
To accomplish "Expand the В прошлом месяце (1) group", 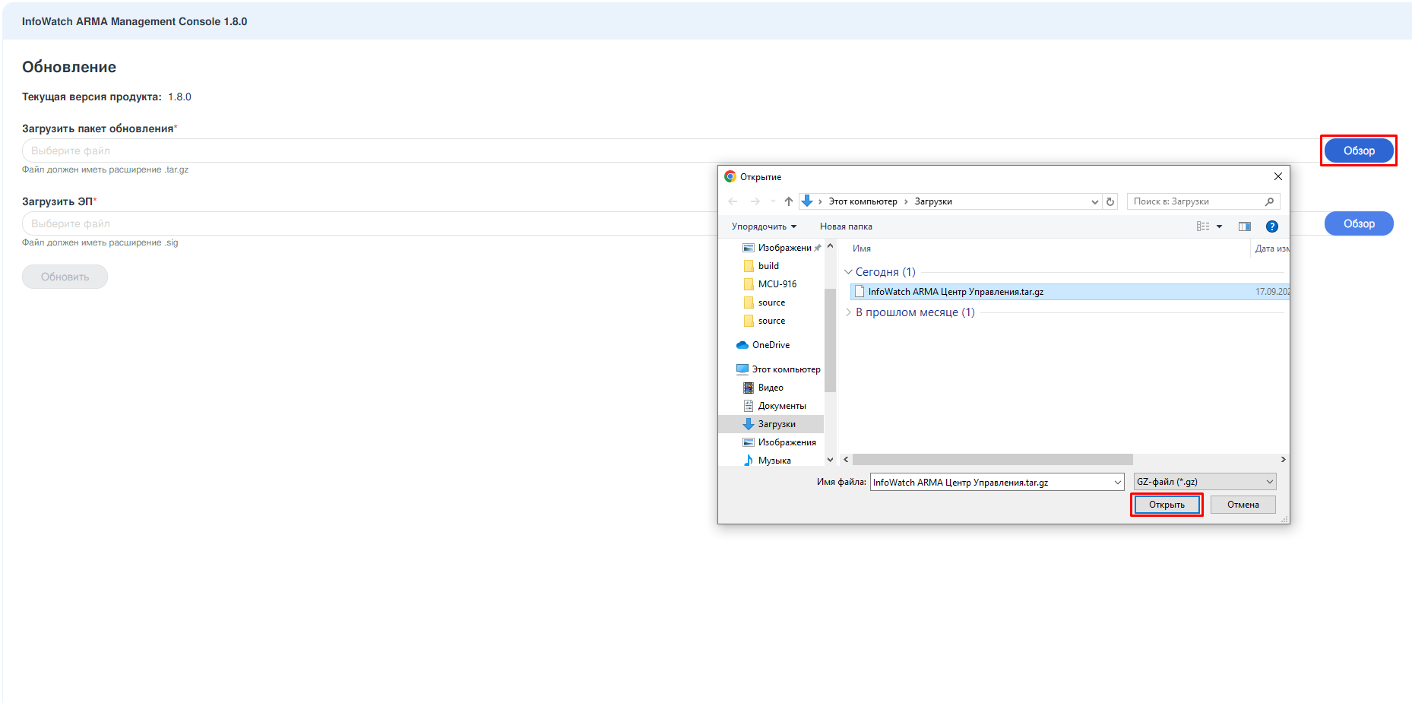I will 848,312.
